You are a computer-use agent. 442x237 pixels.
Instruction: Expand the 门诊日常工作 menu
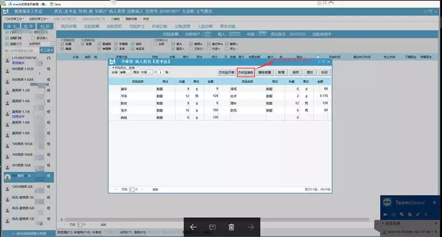point(14,18)
